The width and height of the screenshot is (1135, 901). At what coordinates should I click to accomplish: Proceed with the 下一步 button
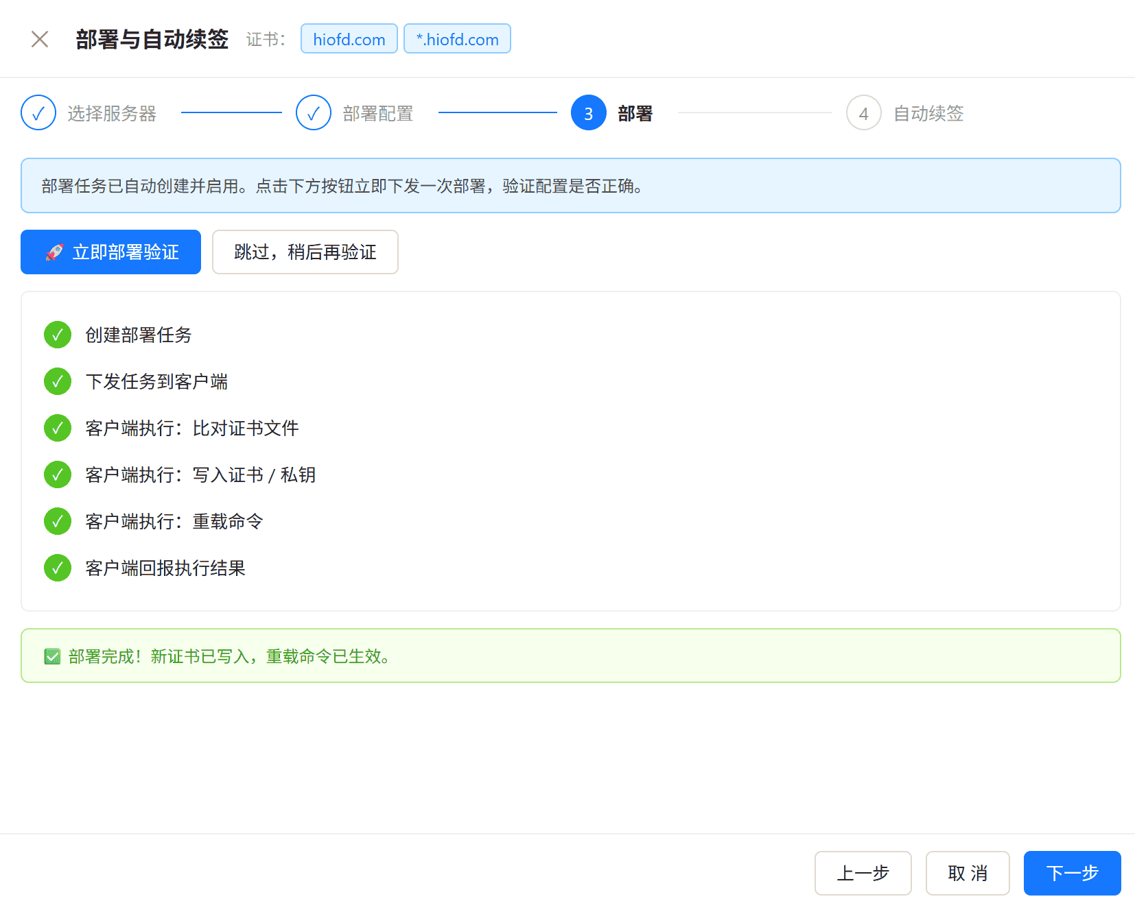[1073, 873]
